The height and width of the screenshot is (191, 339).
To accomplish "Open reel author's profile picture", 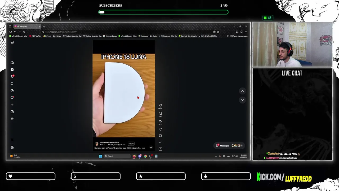I will (97, 144).
